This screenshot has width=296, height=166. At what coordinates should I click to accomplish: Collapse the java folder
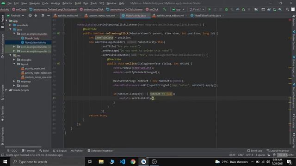[10, 30]
